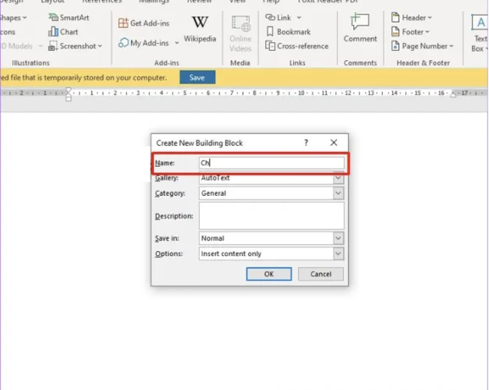Image resolution: width=489 pixels, height=390 pixels.
Task: Insert a Chart from the ribbon
Action: point(63,32)
